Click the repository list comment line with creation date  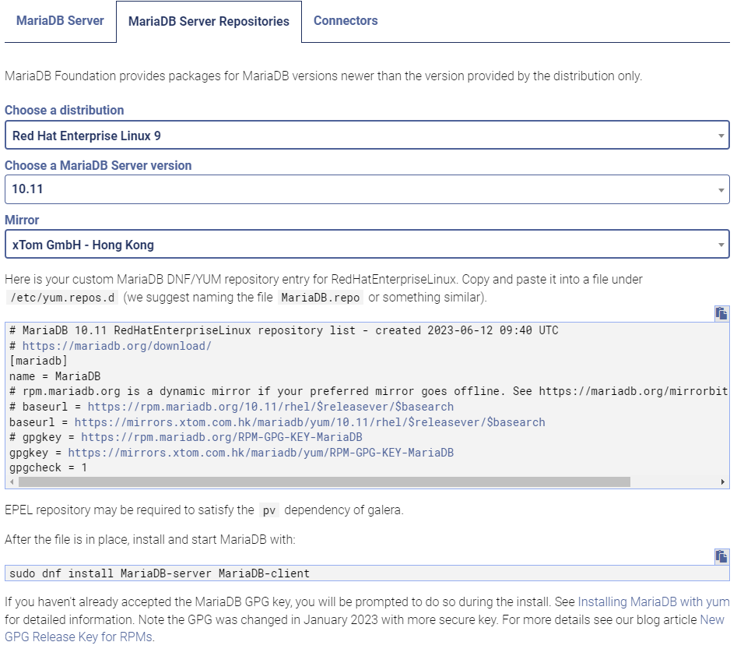point(284,330)
